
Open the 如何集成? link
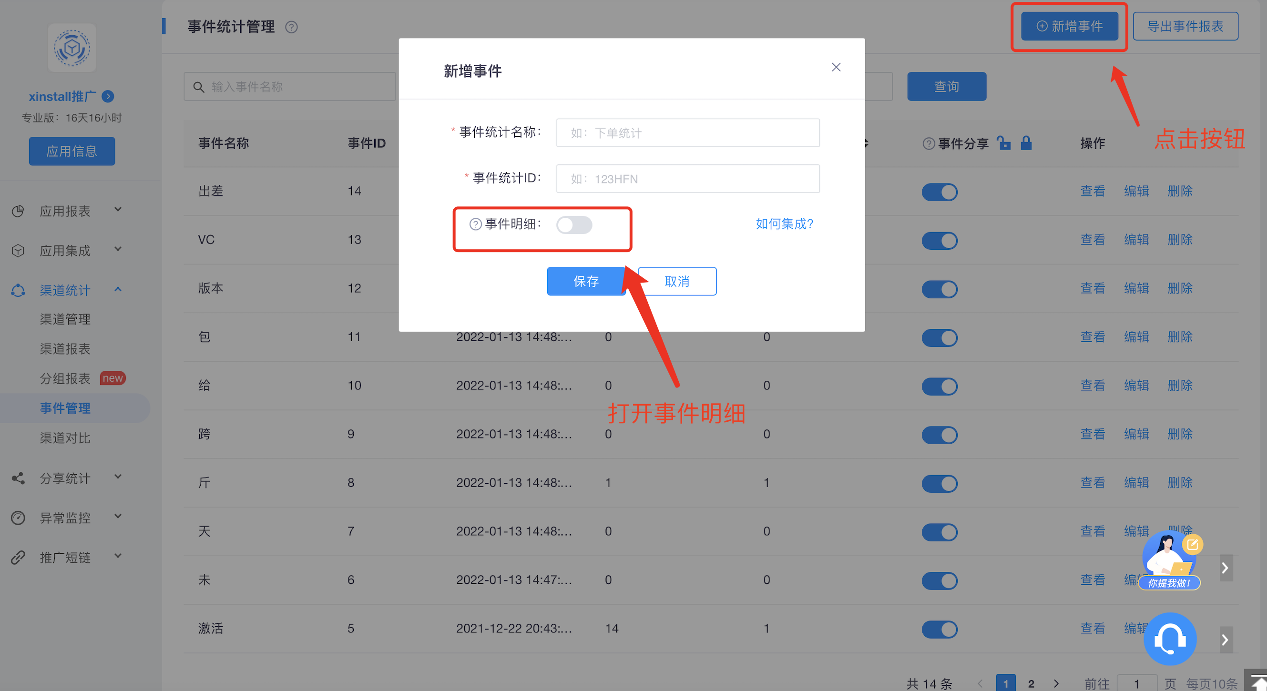(784, 224)
